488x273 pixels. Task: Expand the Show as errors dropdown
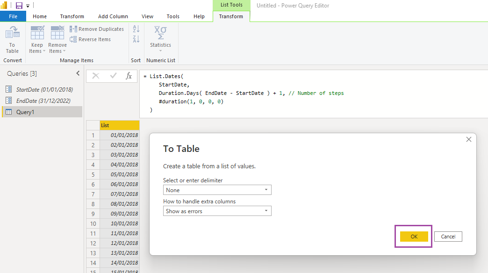[x=217, y=211]
